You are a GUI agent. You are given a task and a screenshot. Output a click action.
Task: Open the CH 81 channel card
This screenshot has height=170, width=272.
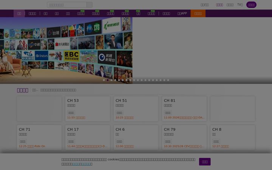tap(184, 109)
